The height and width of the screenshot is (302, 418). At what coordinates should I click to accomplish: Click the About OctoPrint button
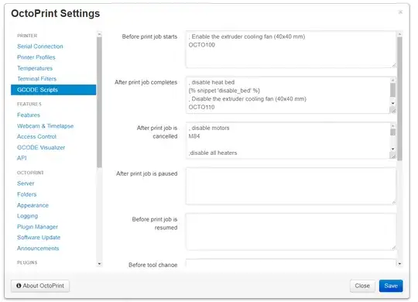[x=40, y=286]
